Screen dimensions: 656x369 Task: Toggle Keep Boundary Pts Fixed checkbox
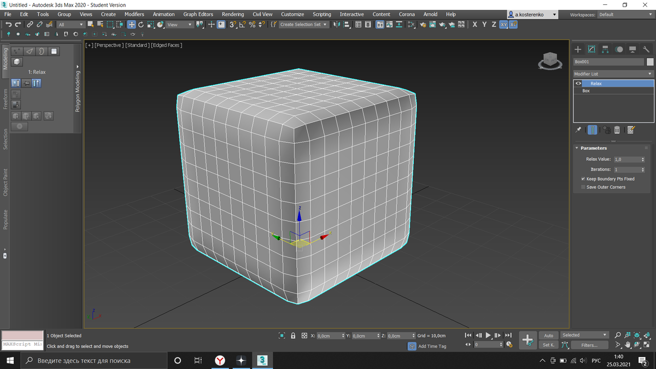(583, 179)
